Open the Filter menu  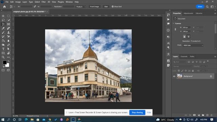(43, 2)
